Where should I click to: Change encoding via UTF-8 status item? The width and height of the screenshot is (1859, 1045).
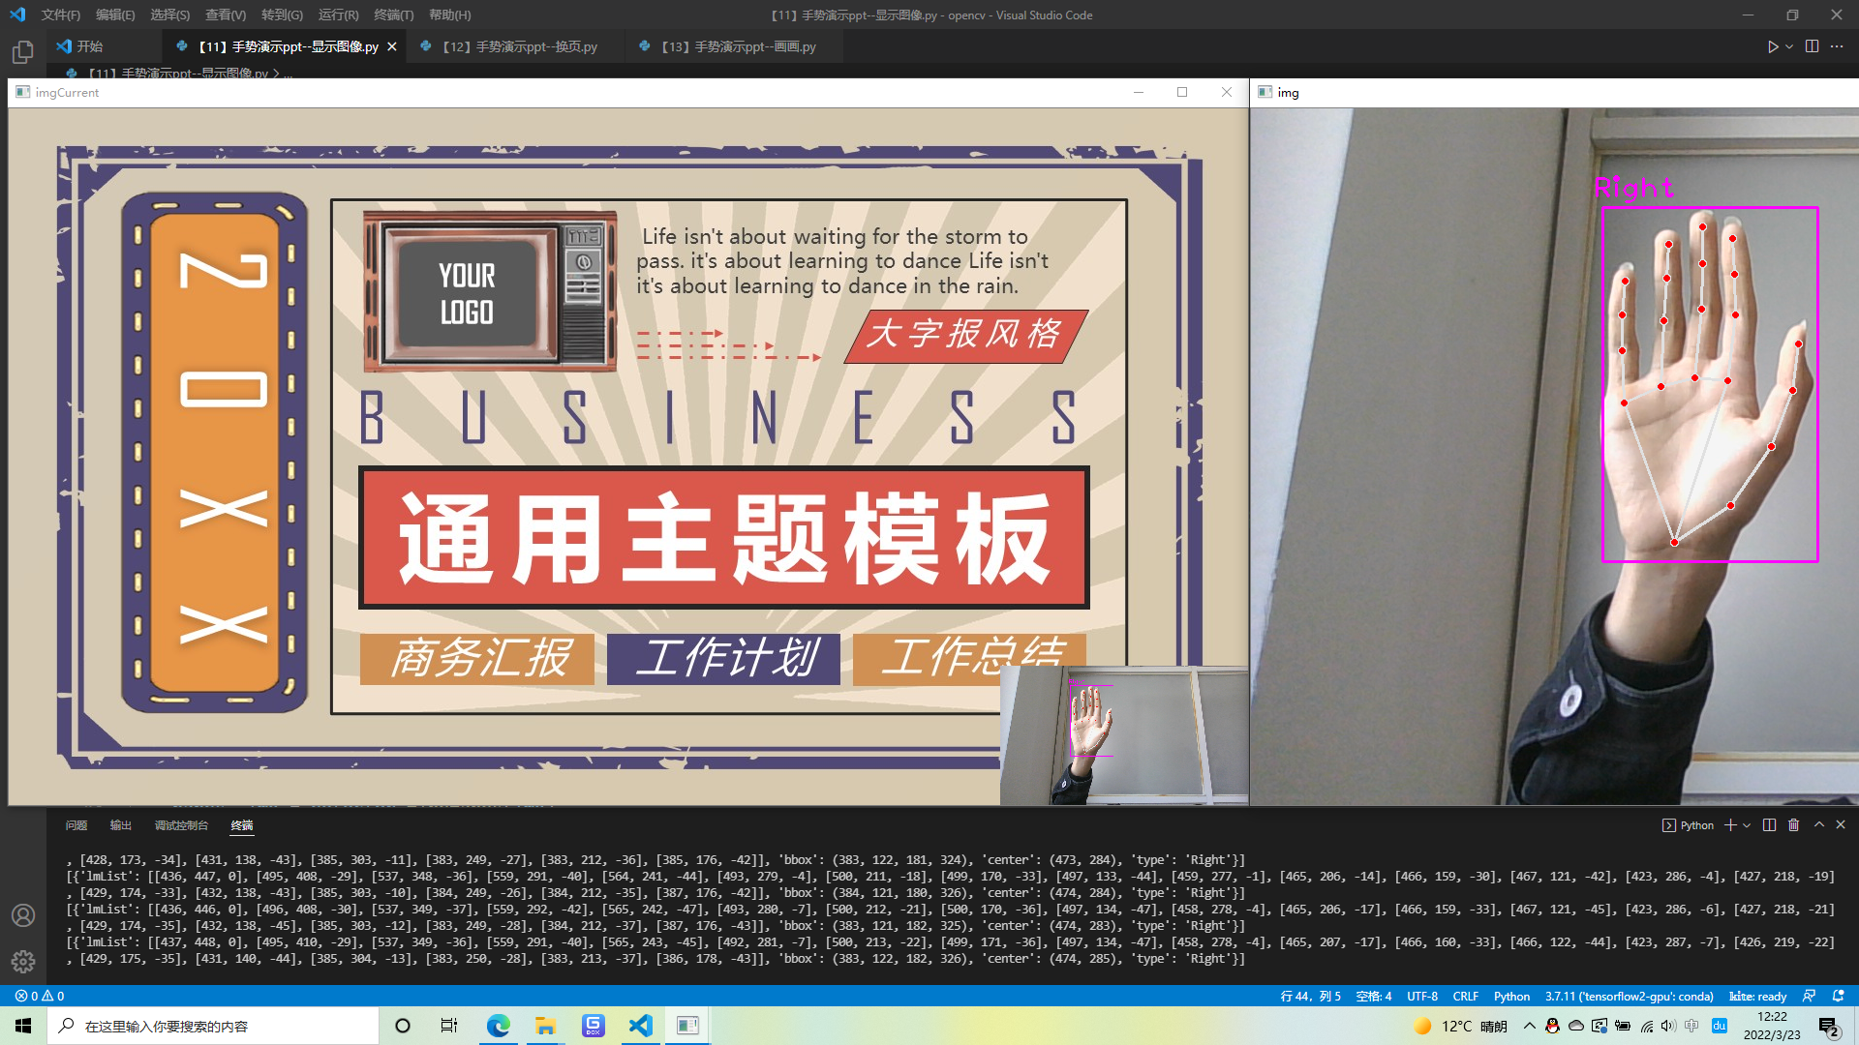[x=1422, y=996]
